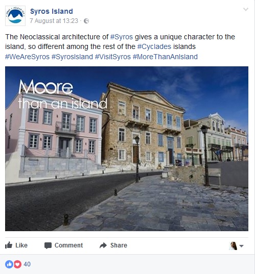Viewport: 255px width, 274px height.
Task: Open the Syros Island page name link
Action: (52, 11)
